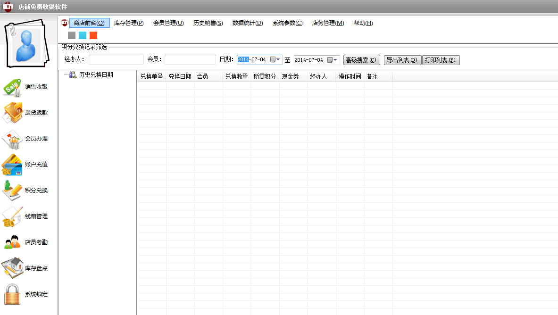Open the 帮助(H) menu
The width and height of the screenshot is (558, 315).
coord(363,23)
